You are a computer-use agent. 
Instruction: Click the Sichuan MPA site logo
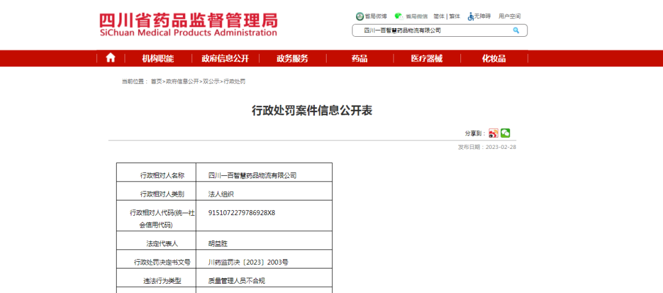(x=188, y=25)
